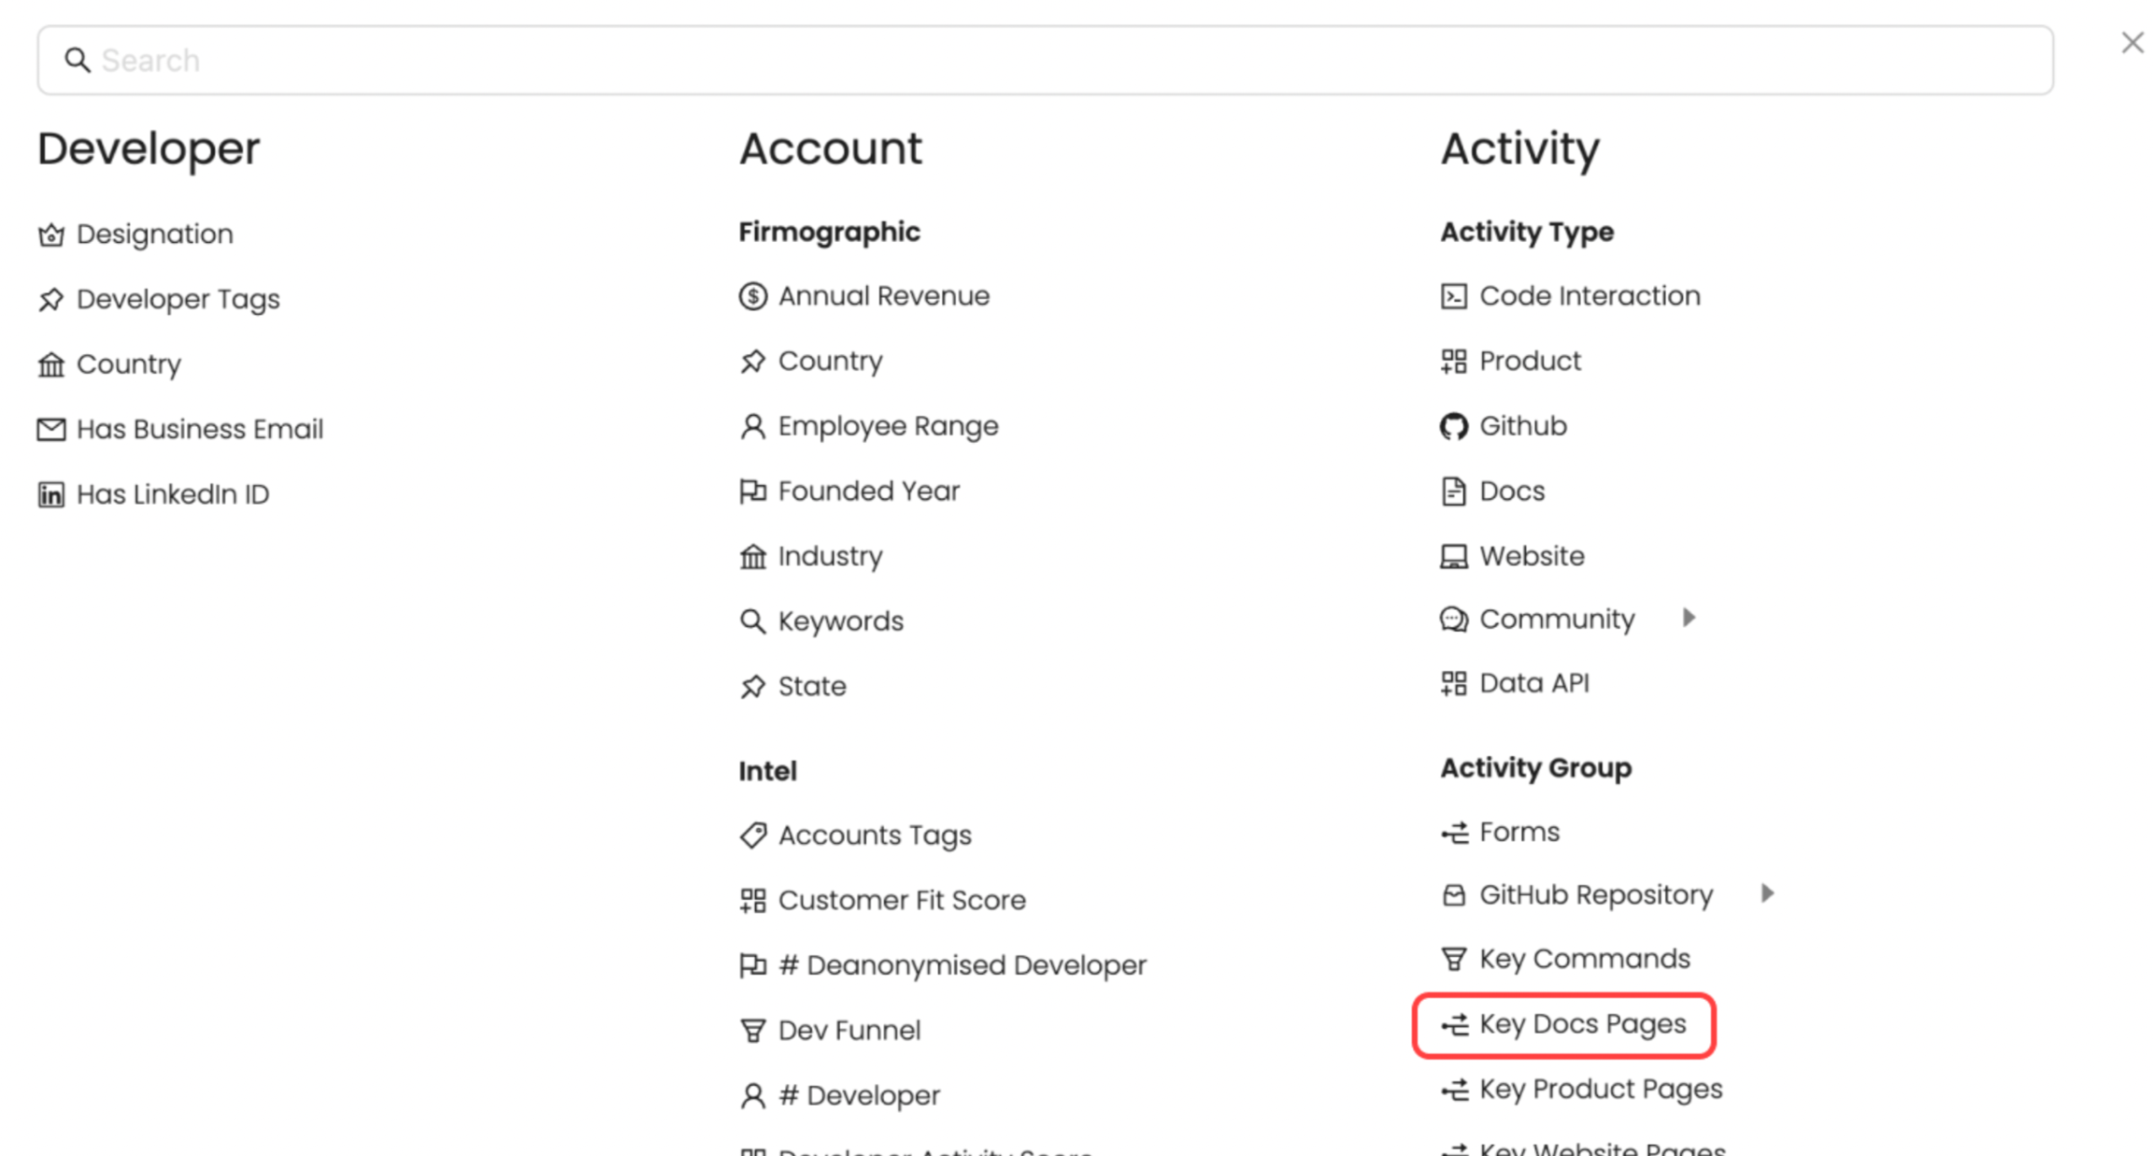Click the funnel icon beside Dev Funnel
The height and width of the screenshot is (1156, 2153).
(x=752, y=1030)
